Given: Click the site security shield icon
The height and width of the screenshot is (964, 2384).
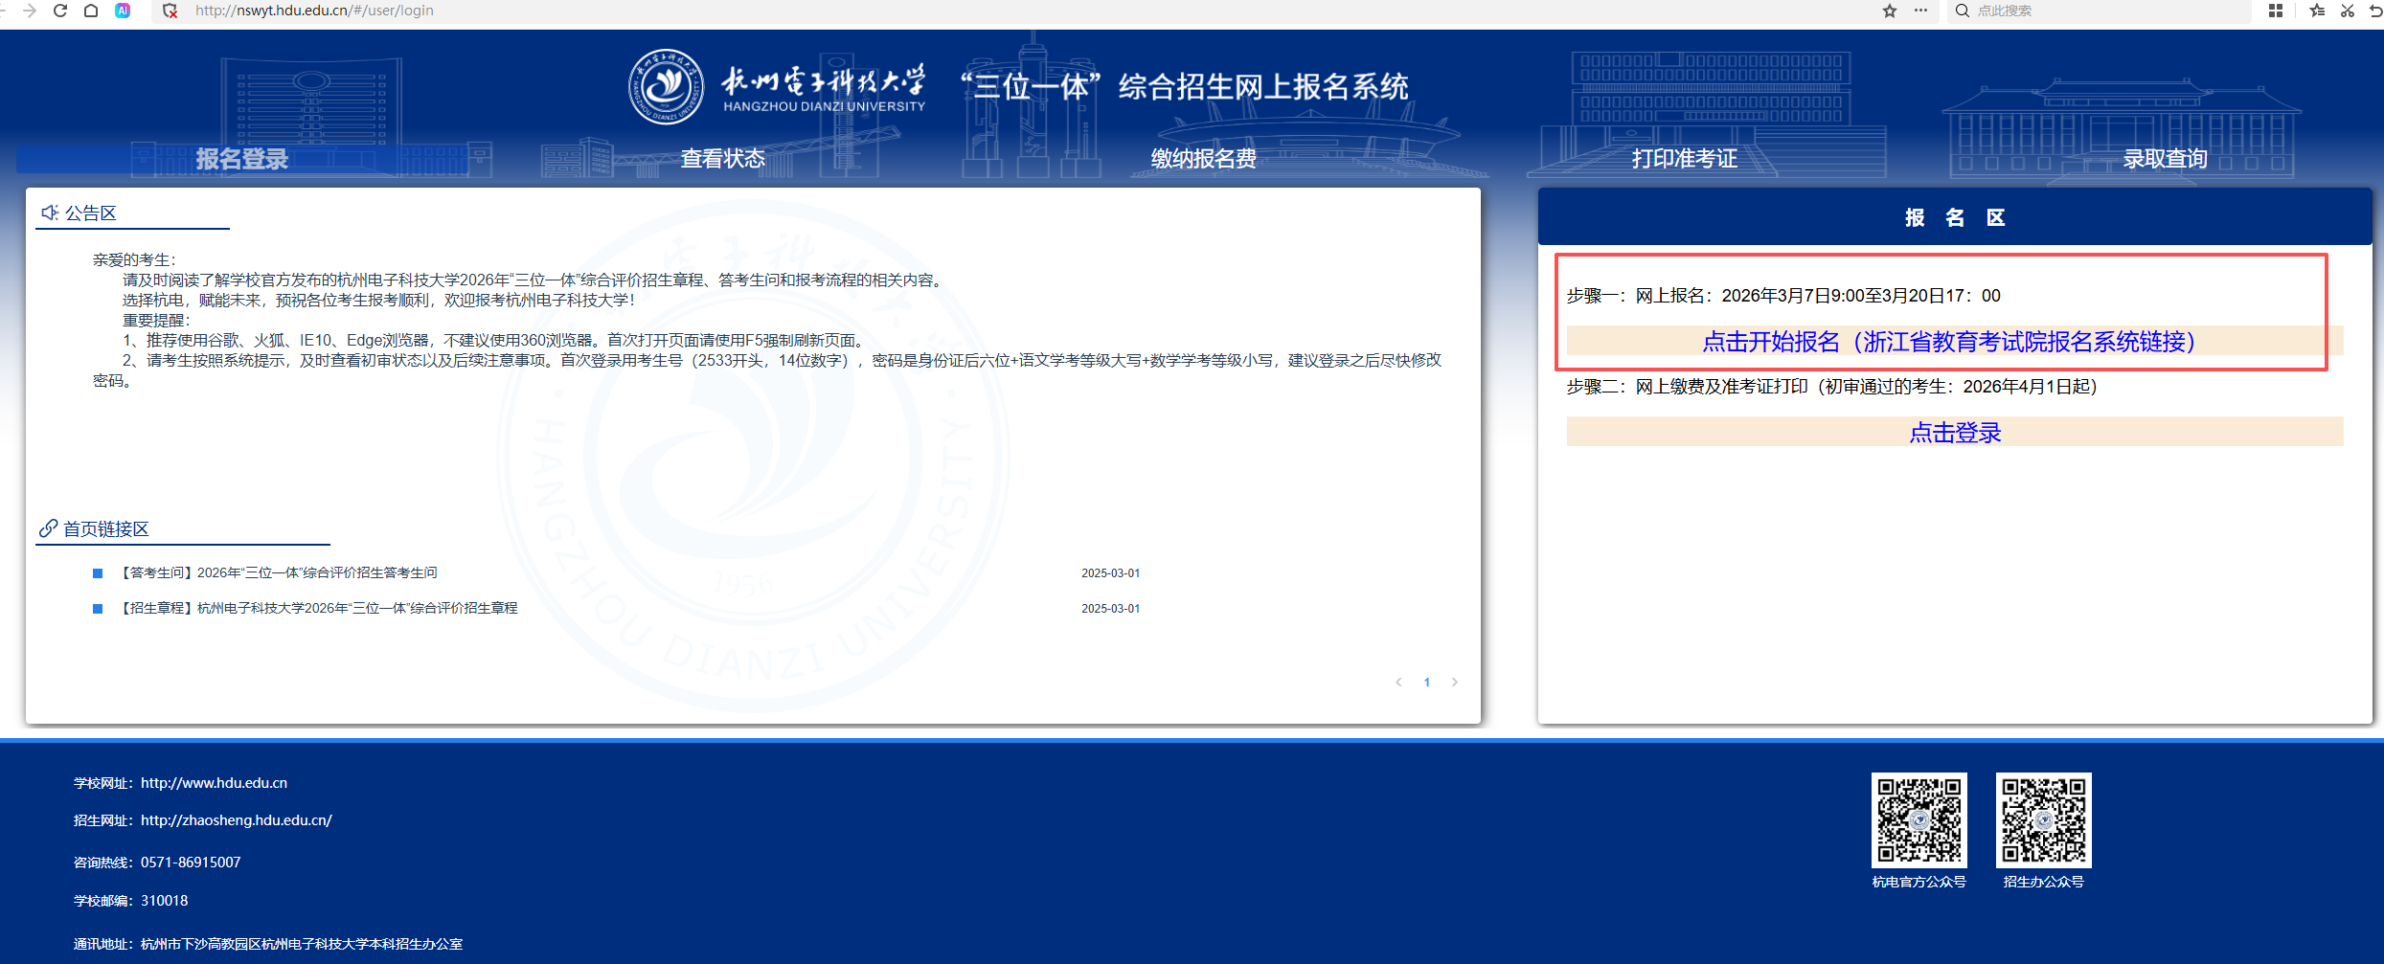Looking at the screenshot, I should tap(170, 11).
